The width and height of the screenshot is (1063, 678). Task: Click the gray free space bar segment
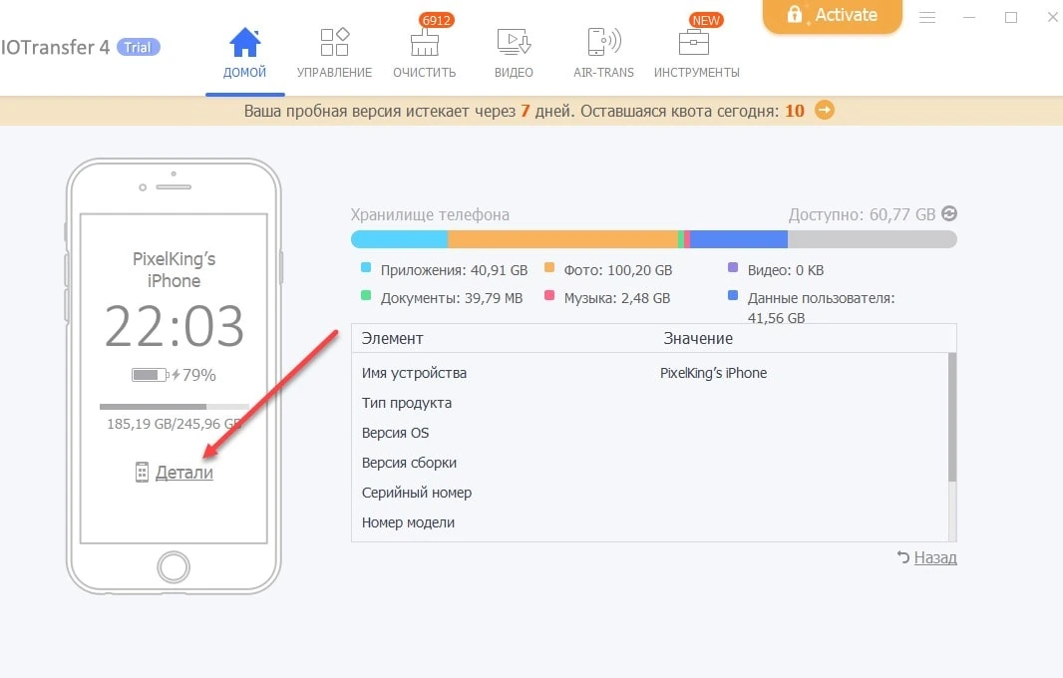pyautogui.click(x=873, y=238)
